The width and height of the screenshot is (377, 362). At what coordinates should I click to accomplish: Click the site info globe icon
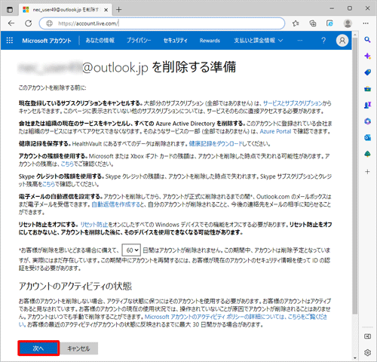coord(50,23)
